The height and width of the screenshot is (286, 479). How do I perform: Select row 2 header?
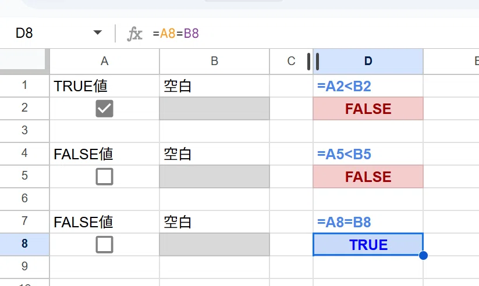(x=24, y=108)
